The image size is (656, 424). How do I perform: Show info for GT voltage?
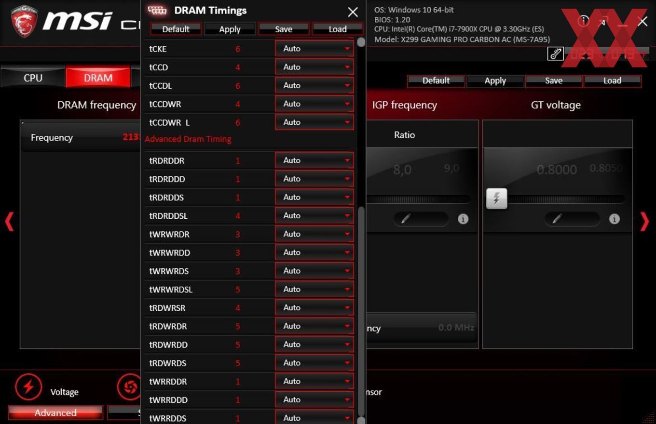point(614,219)
